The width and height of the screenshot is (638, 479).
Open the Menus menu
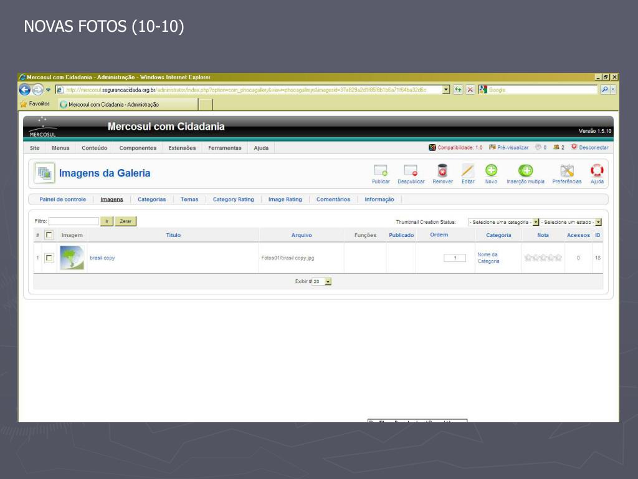[x=60, y=148]
